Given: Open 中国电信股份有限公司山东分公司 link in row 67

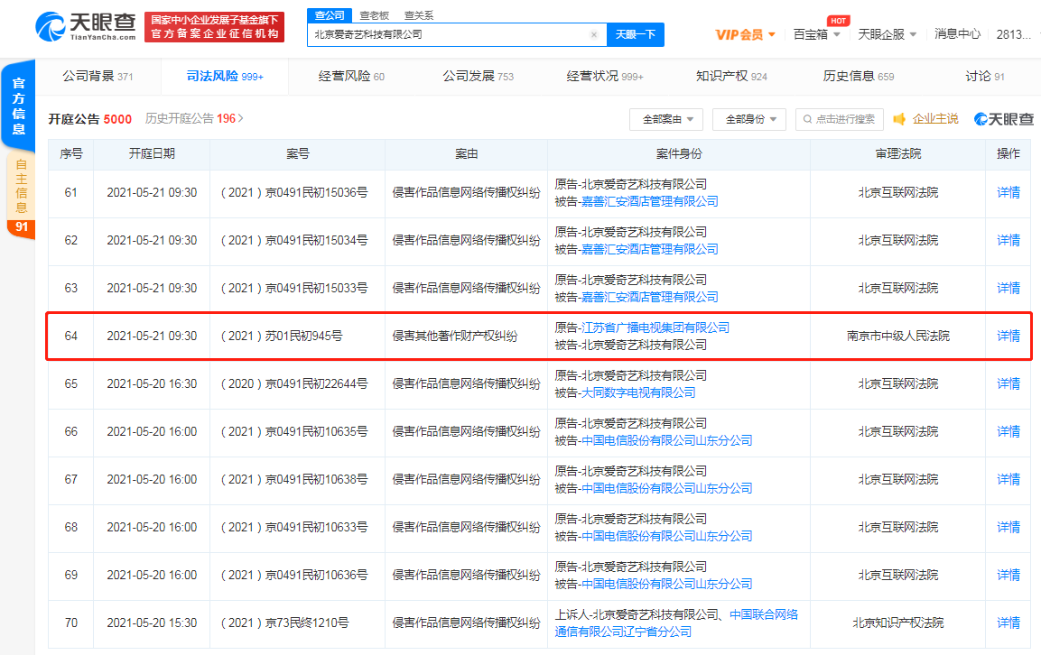Looking at the screenshot, I should (666, 488).
